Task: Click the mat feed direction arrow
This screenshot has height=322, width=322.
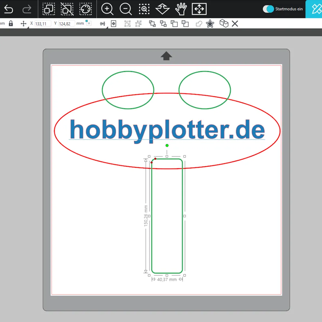Action: 166,56
